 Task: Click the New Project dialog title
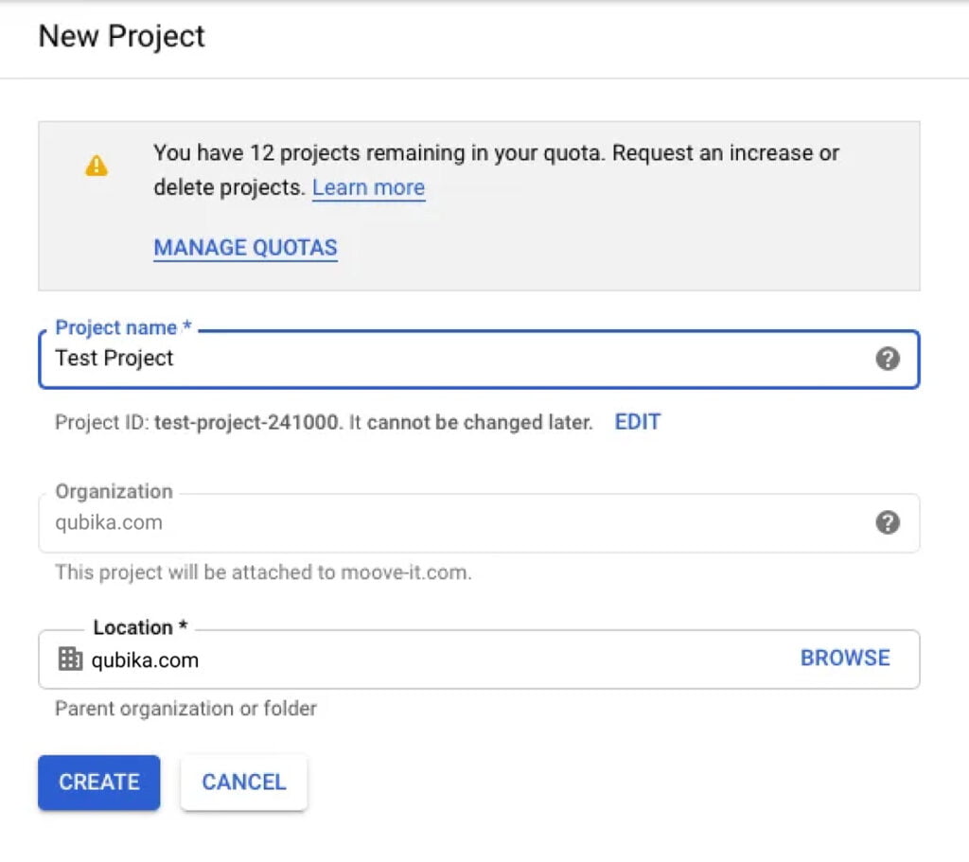[x=121, y=36]
